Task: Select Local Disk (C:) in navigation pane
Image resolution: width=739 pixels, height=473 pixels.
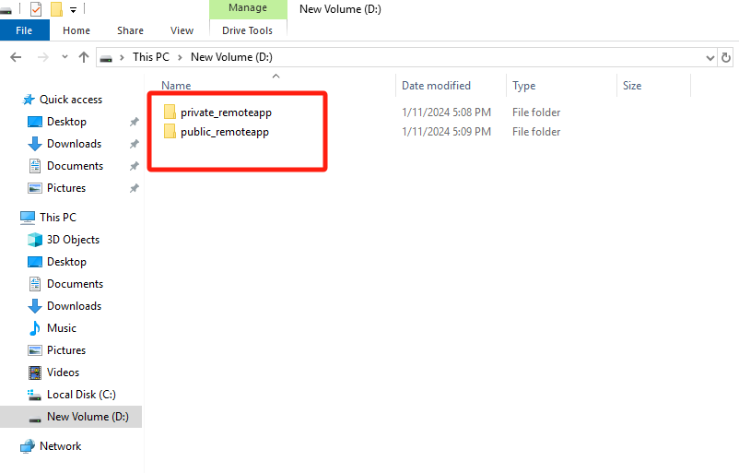Action: (x=80, y=395)
